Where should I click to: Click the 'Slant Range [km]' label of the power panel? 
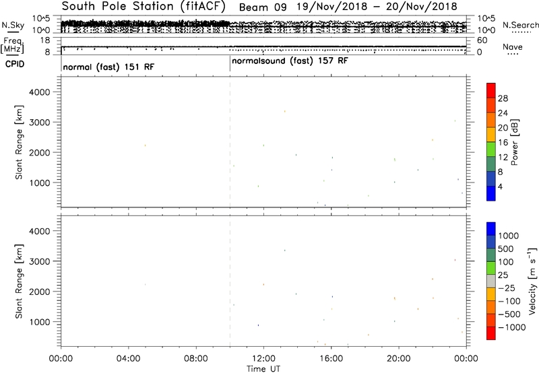pos(19,142)
